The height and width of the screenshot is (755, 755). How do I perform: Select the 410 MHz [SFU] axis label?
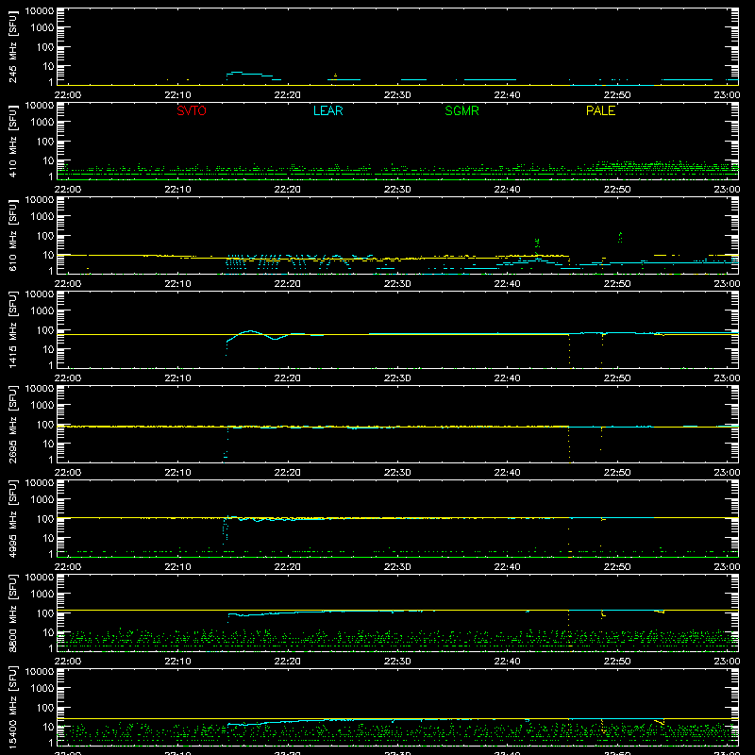coord(12,142)
